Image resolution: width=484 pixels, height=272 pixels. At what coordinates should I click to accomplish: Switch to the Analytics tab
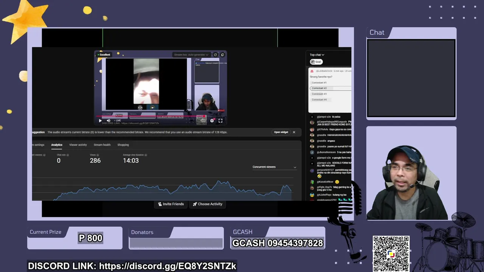coord(57,145)
